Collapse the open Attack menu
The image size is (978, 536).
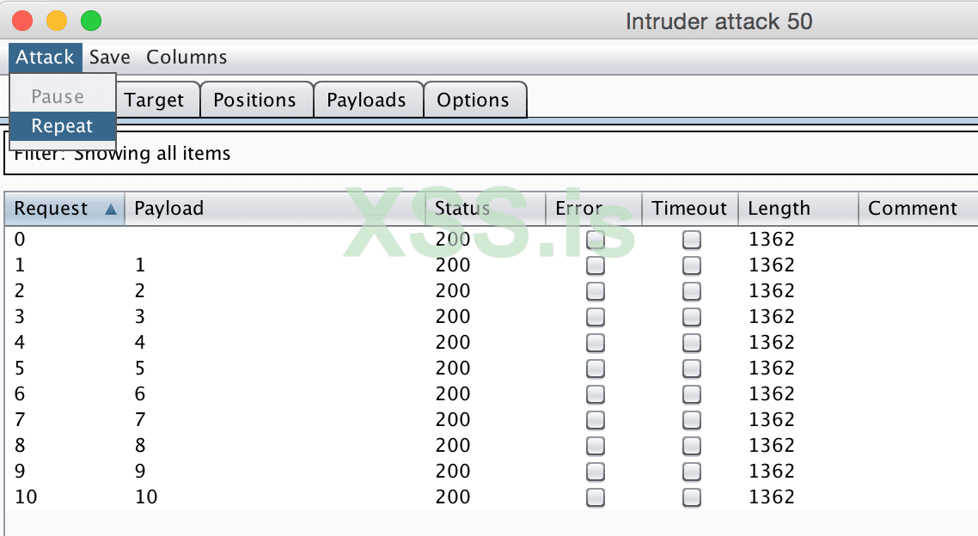pyautogui.click(x=46, y=58)
